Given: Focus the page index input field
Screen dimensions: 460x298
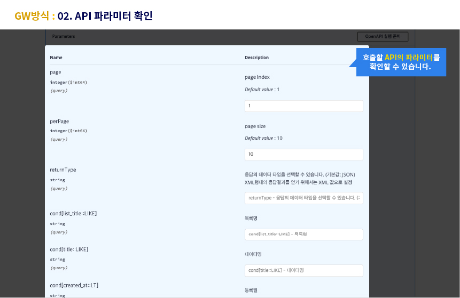Looking at the screenshot, I should 303,106.
